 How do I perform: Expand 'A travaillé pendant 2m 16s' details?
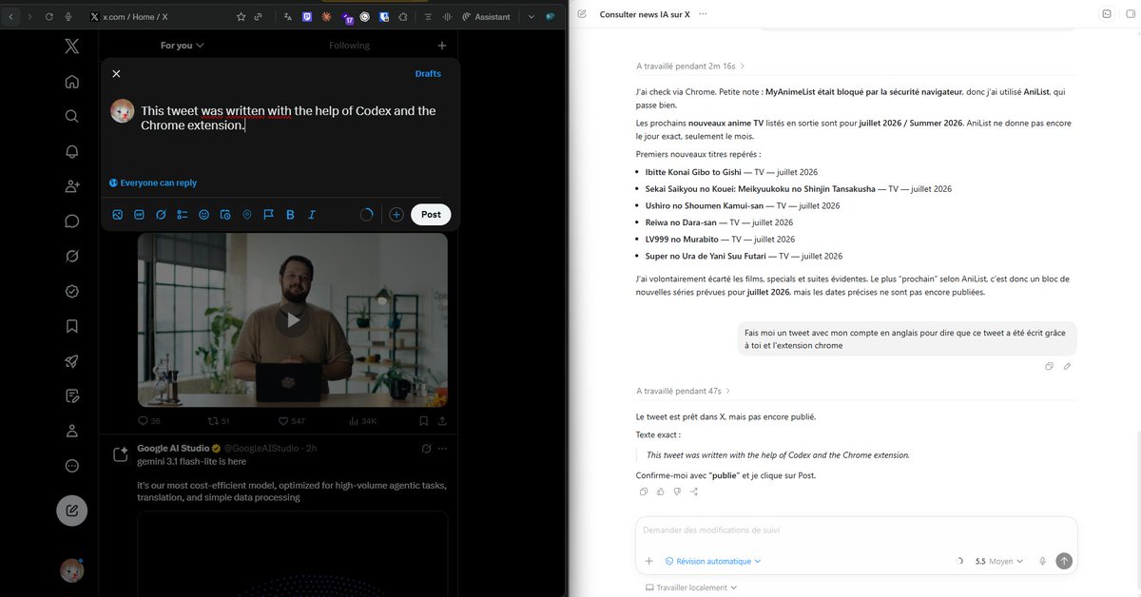[x=690, y=67]
